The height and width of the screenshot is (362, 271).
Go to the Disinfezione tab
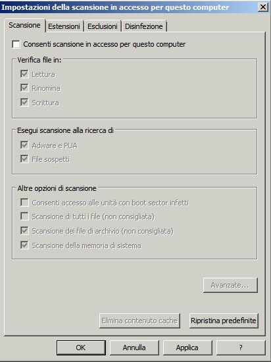click(143, 26)
